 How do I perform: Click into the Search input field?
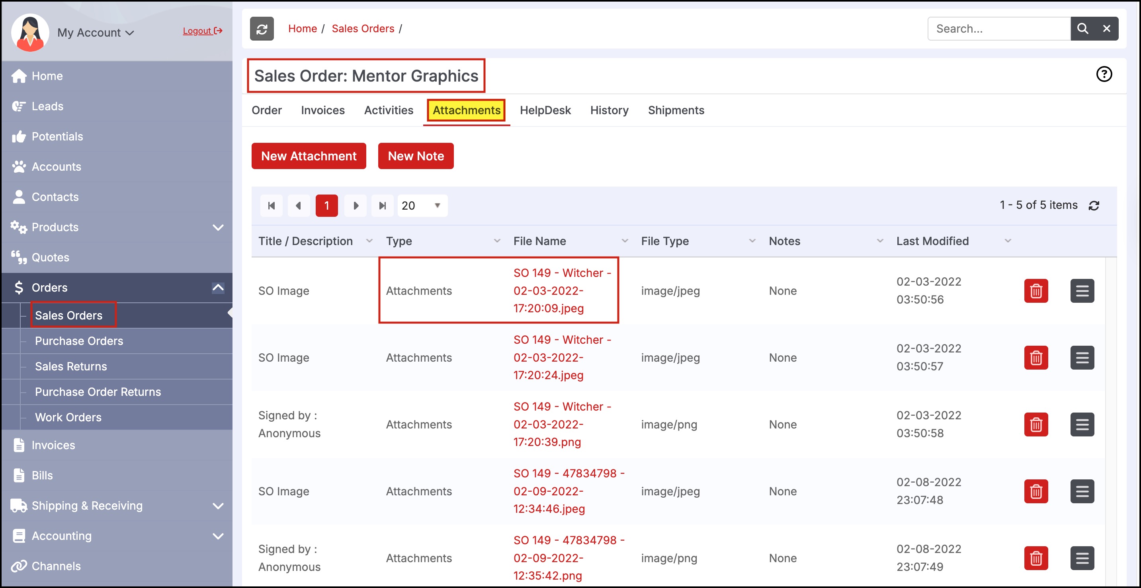click(x=999, y=29)
